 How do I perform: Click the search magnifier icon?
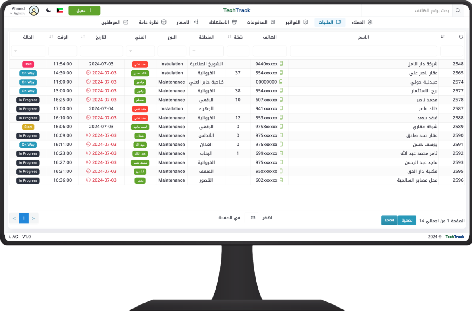458,11
